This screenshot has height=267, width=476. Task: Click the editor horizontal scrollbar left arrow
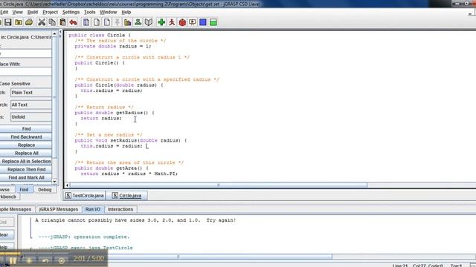(68, 185)
